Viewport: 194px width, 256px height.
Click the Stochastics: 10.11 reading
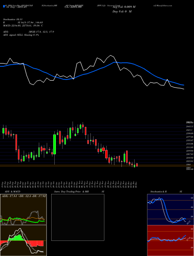(x=13, y=19)
